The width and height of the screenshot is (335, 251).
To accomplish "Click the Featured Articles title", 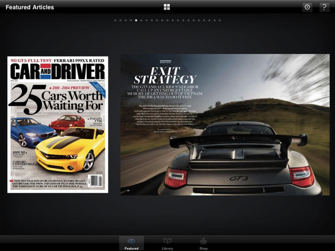I will pos(30,7).
